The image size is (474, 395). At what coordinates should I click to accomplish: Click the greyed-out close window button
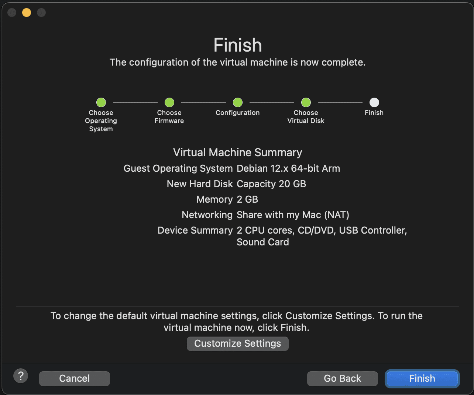coord(12,13)
